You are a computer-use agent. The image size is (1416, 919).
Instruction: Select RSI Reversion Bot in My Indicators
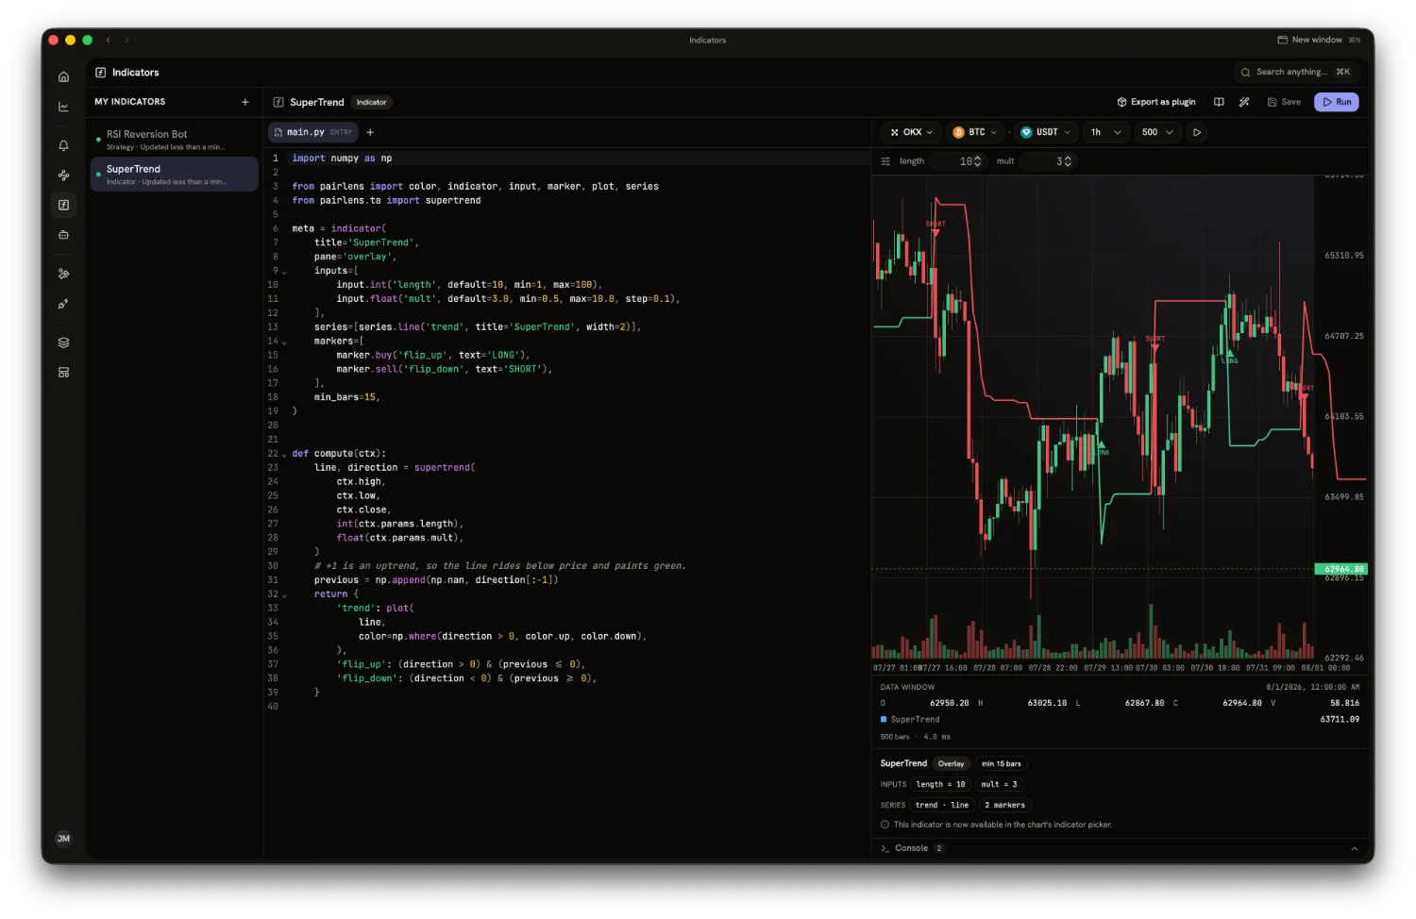174,140
